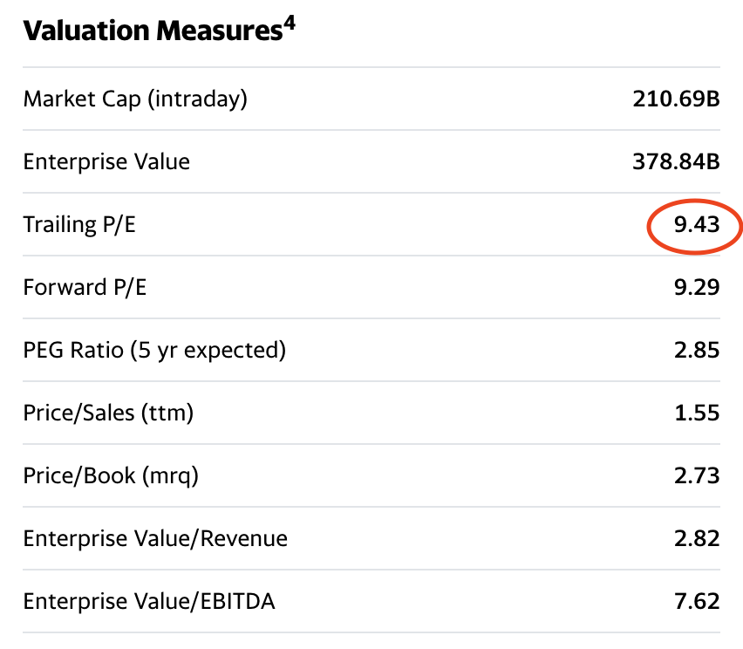Select the 2.85 PEG ratio value
Screen dimensions: 743x649
[696, 350]
